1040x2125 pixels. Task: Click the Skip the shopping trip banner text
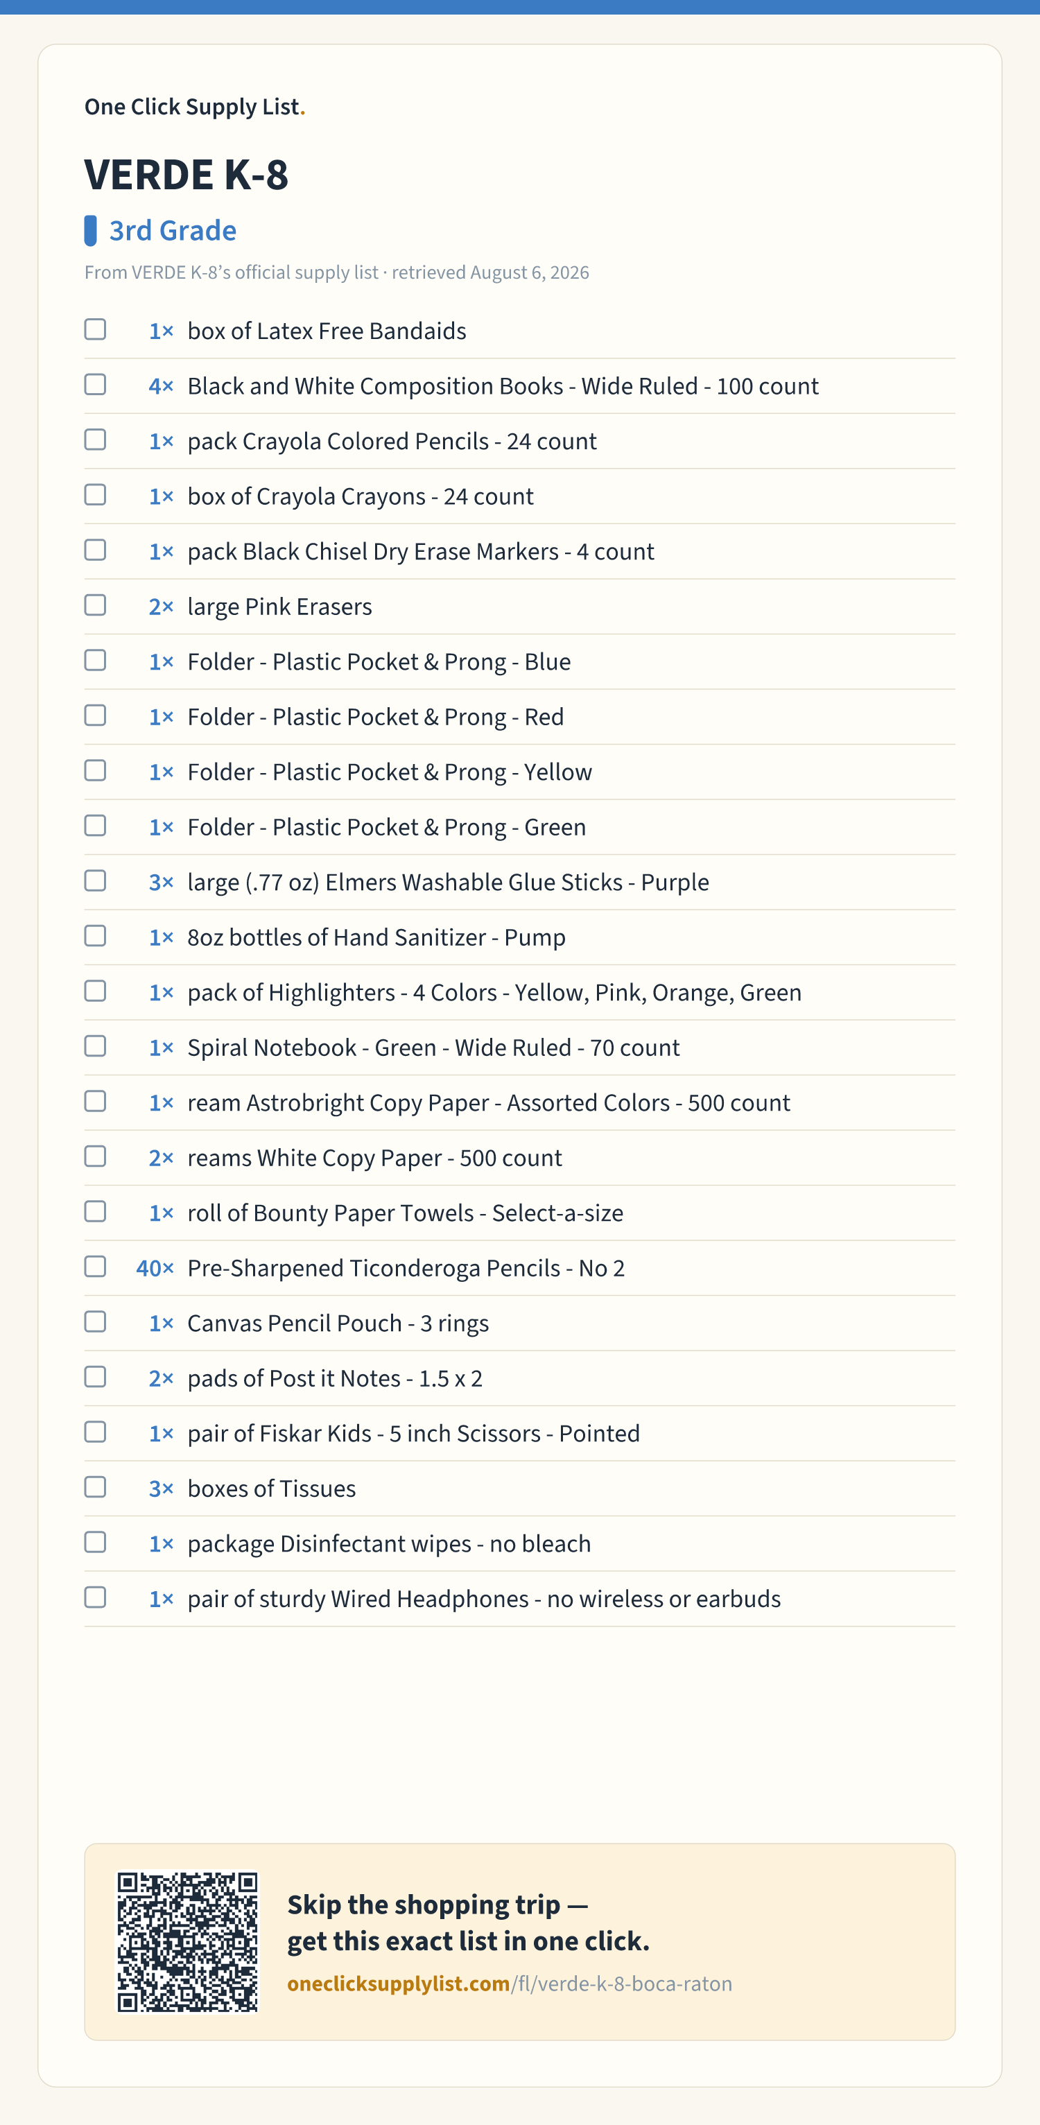pyautogui.click(x=469, y=1922)
